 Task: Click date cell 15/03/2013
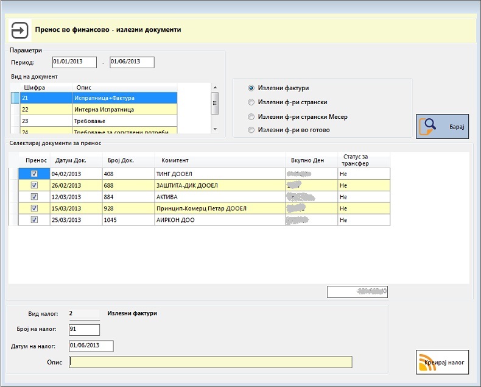(x=76, y=208)
